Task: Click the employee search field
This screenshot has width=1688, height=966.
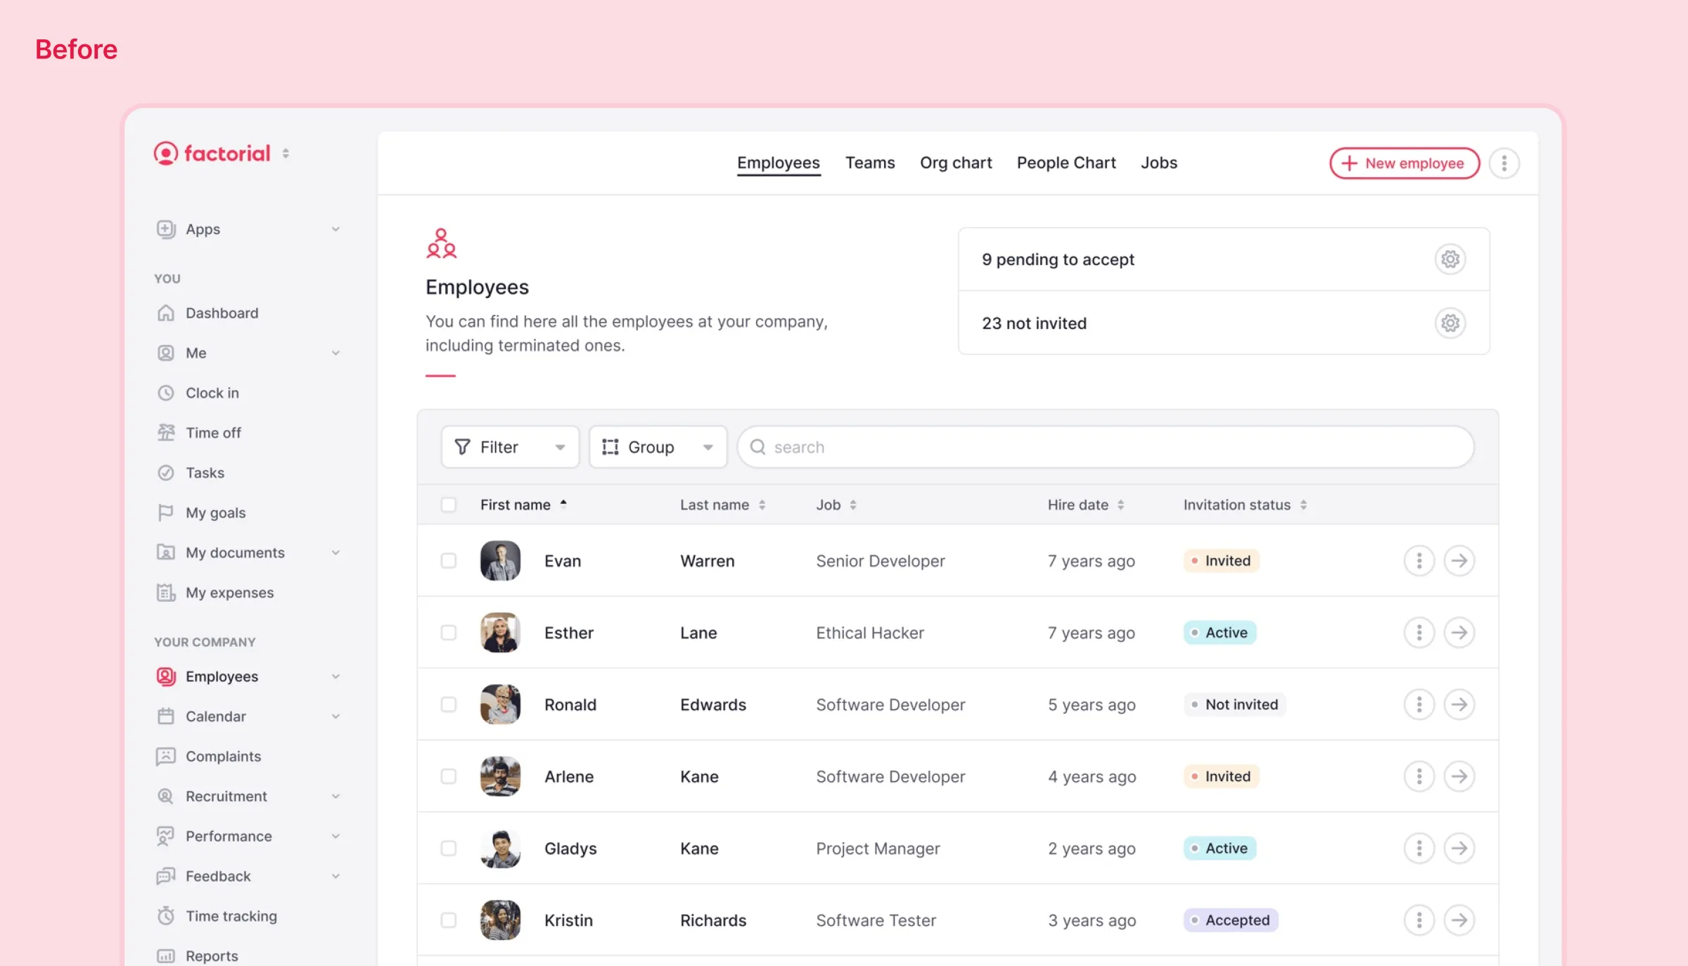Action: point(1106,447)
